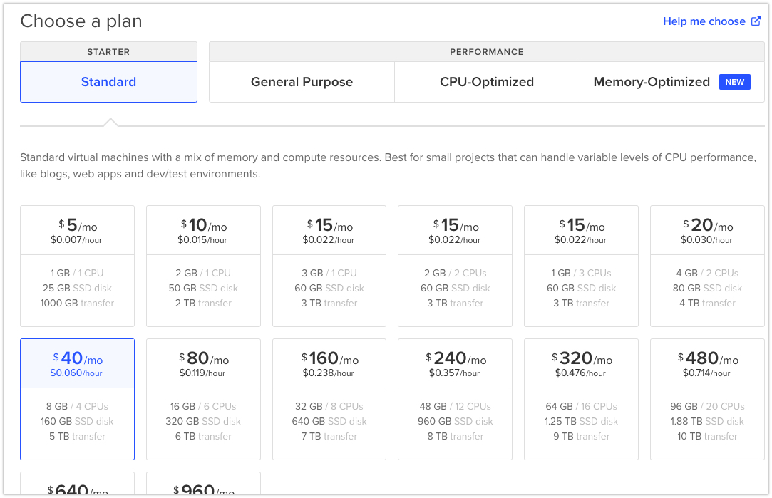Image resolution: width=772 pixels, height=498 pixels.
Task: Select the $15/mo plan with 3 GB / 1 CPU
Action: (329, 266)
